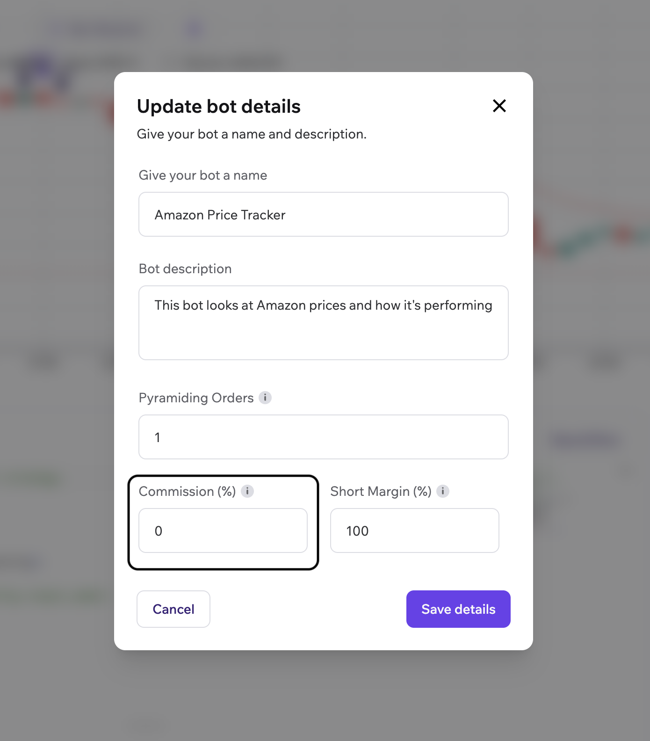Click the Commission (%) input box
650x741 pixels.
(223, 530)
